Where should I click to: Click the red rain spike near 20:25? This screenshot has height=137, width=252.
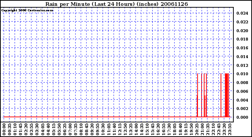tap(197, 95)
